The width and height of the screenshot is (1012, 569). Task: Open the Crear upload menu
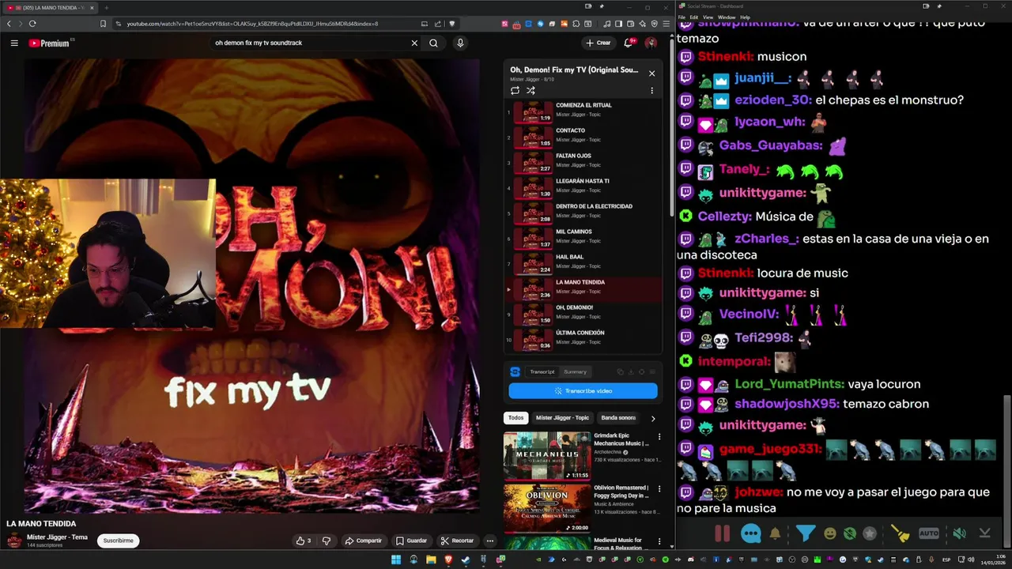pos(599,43)
